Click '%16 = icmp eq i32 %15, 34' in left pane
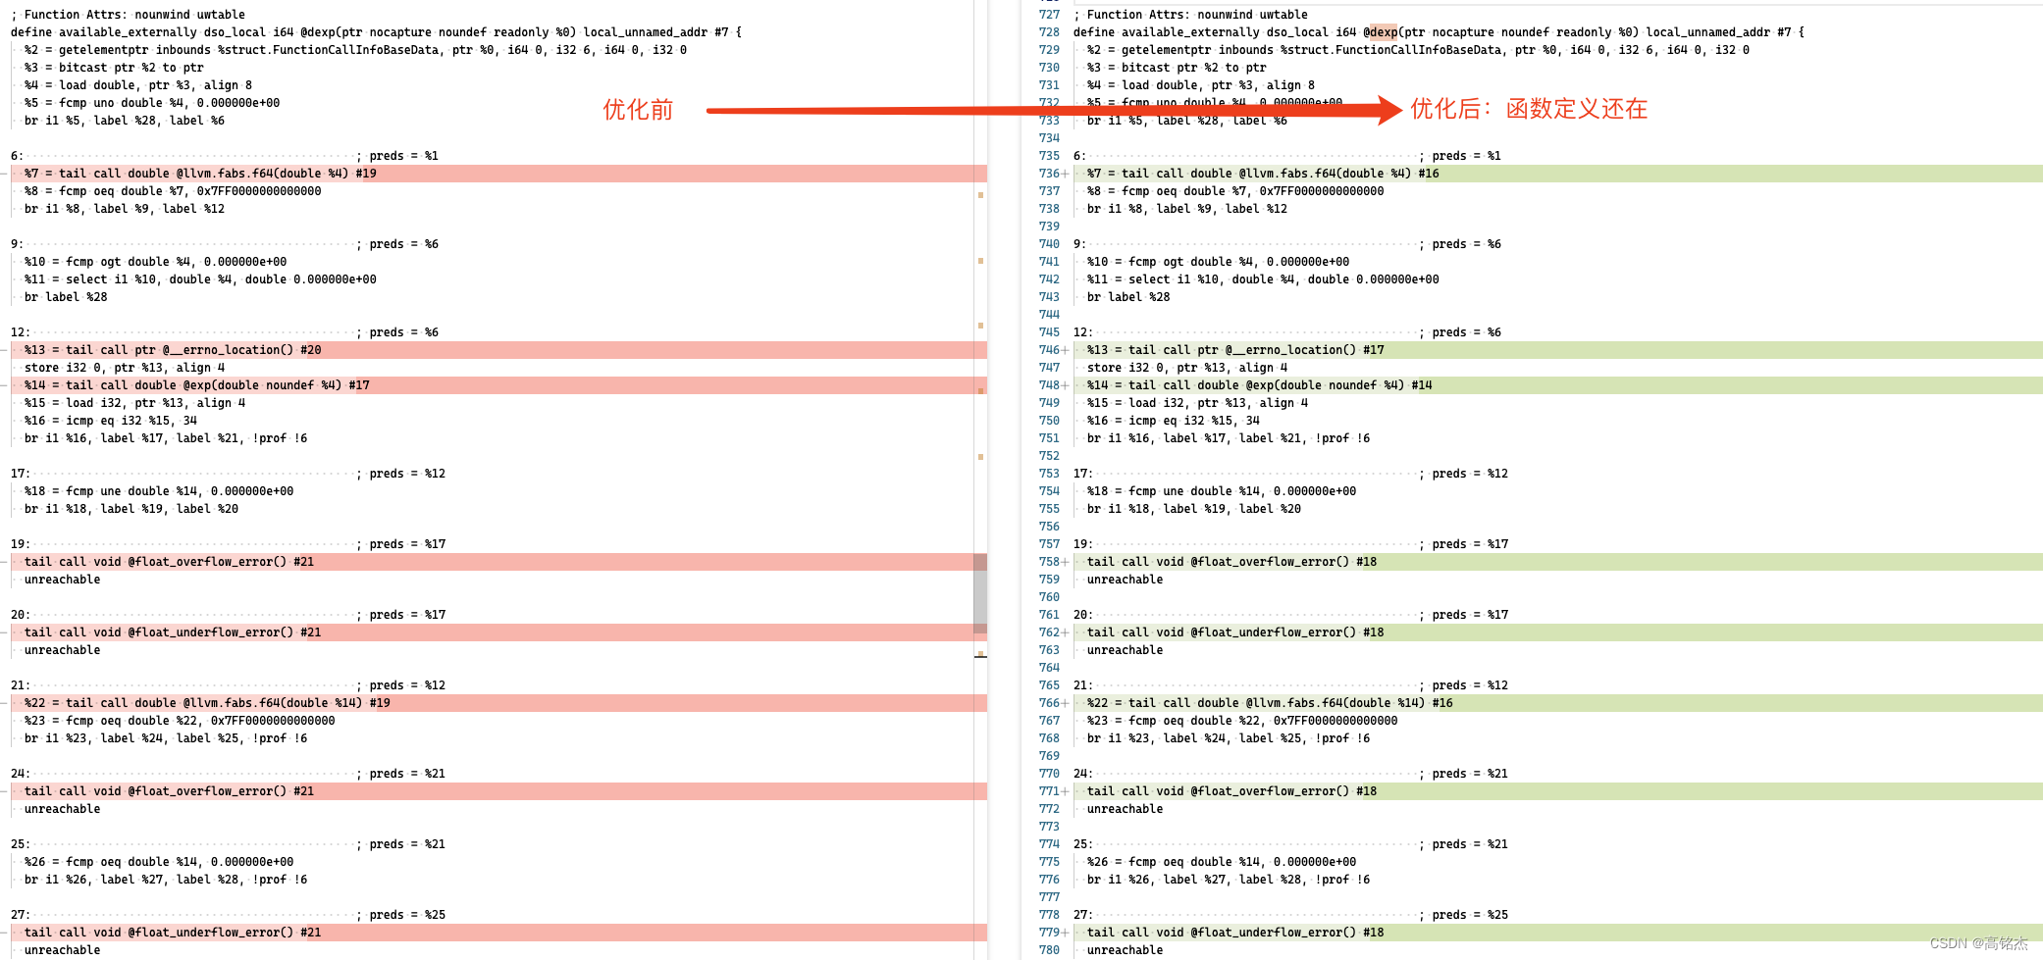 (x=111, y=421)
